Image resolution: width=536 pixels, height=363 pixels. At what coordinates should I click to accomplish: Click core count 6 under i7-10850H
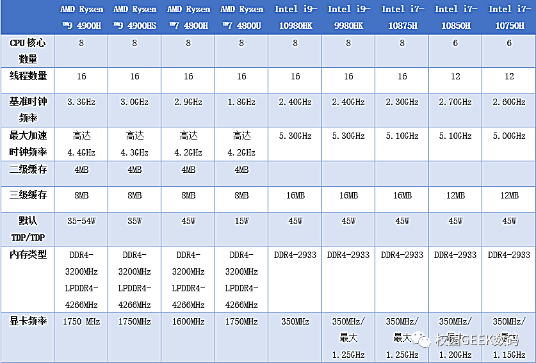pos(456,43)
